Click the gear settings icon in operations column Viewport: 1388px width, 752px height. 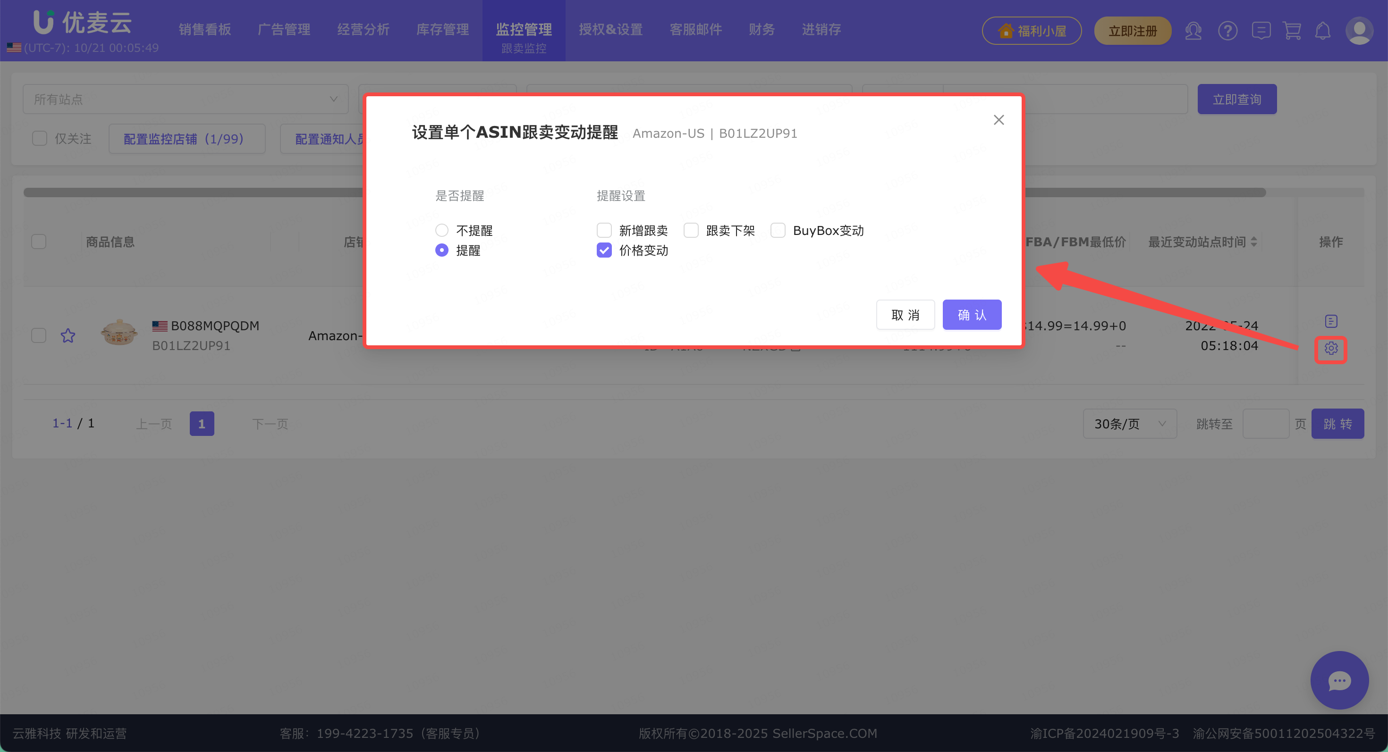point(1331,349)
